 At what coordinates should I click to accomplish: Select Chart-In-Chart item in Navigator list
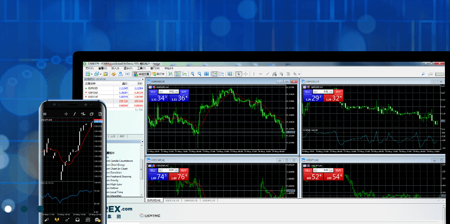pos(117,169)
